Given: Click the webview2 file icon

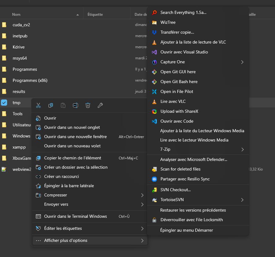Looking at the screenshot, I should coord(4,169).
